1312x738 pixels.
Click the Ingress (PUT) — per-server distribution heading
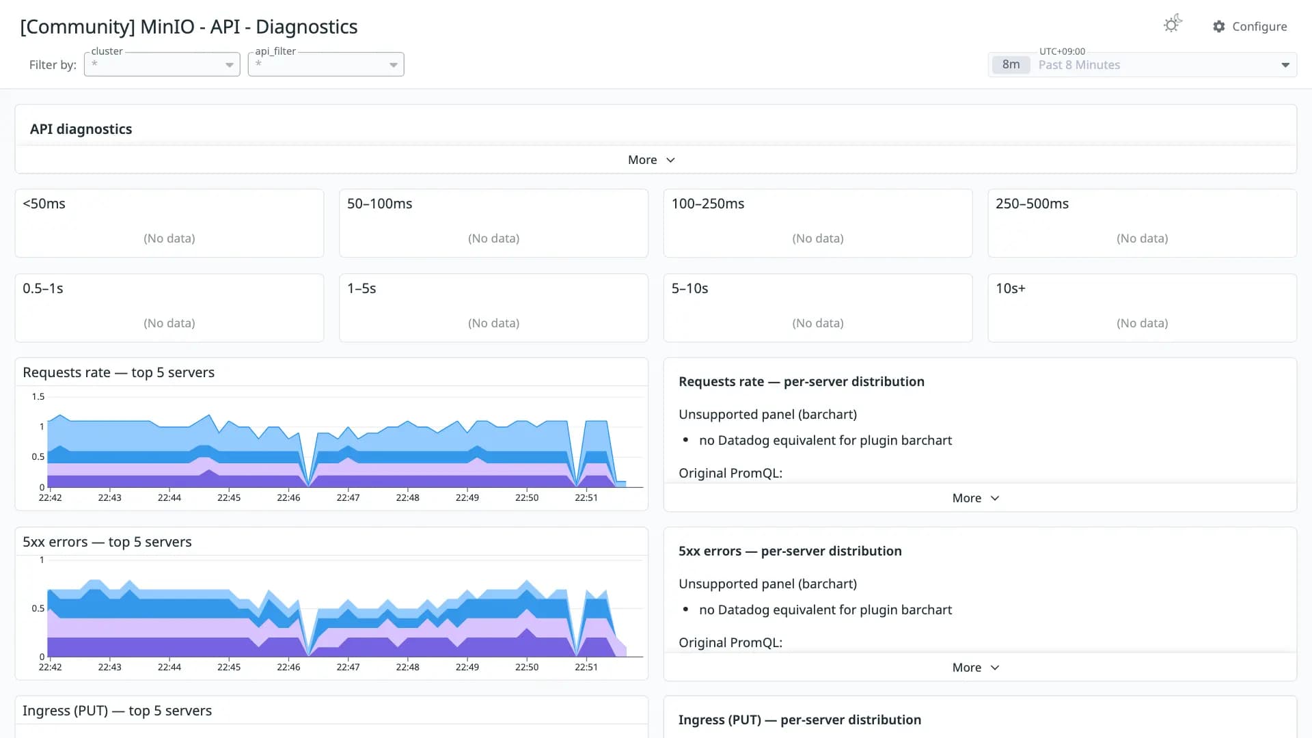(x=799, y=720)
